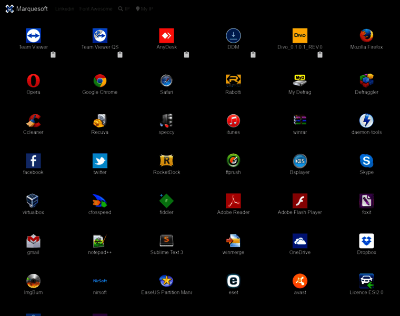Viewport: 400px width, 316px height.
Task: Click the Sublime Text 3 label
Action: click(x=167, y=252)
